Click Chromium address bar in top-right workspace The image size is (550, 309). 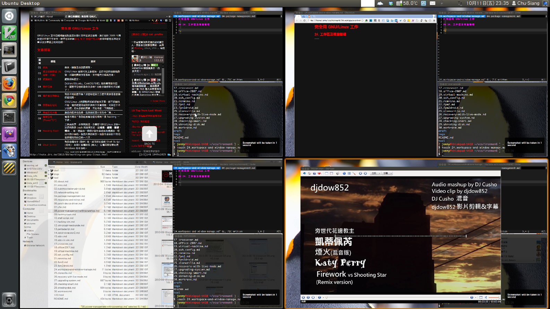click(336, 20)
